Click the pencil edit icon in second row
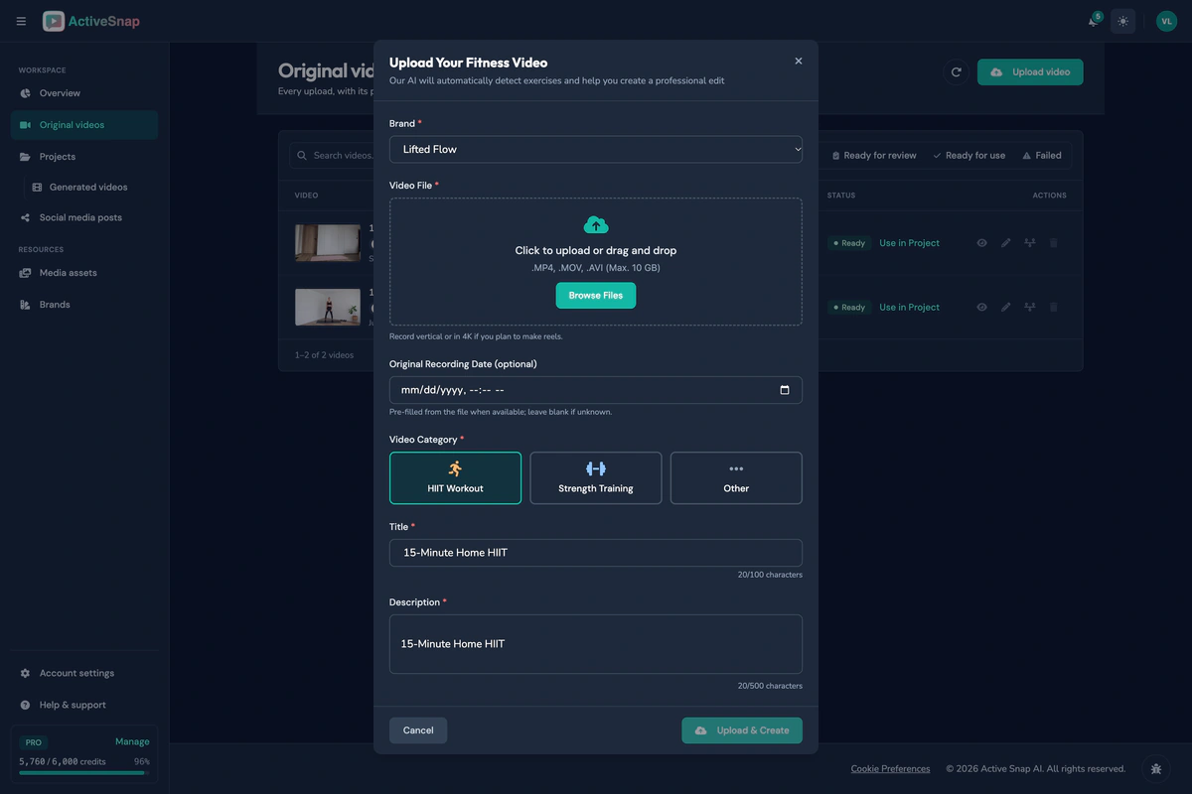The height and width of the screenshot is (794, 1192). coord(1005,308)
